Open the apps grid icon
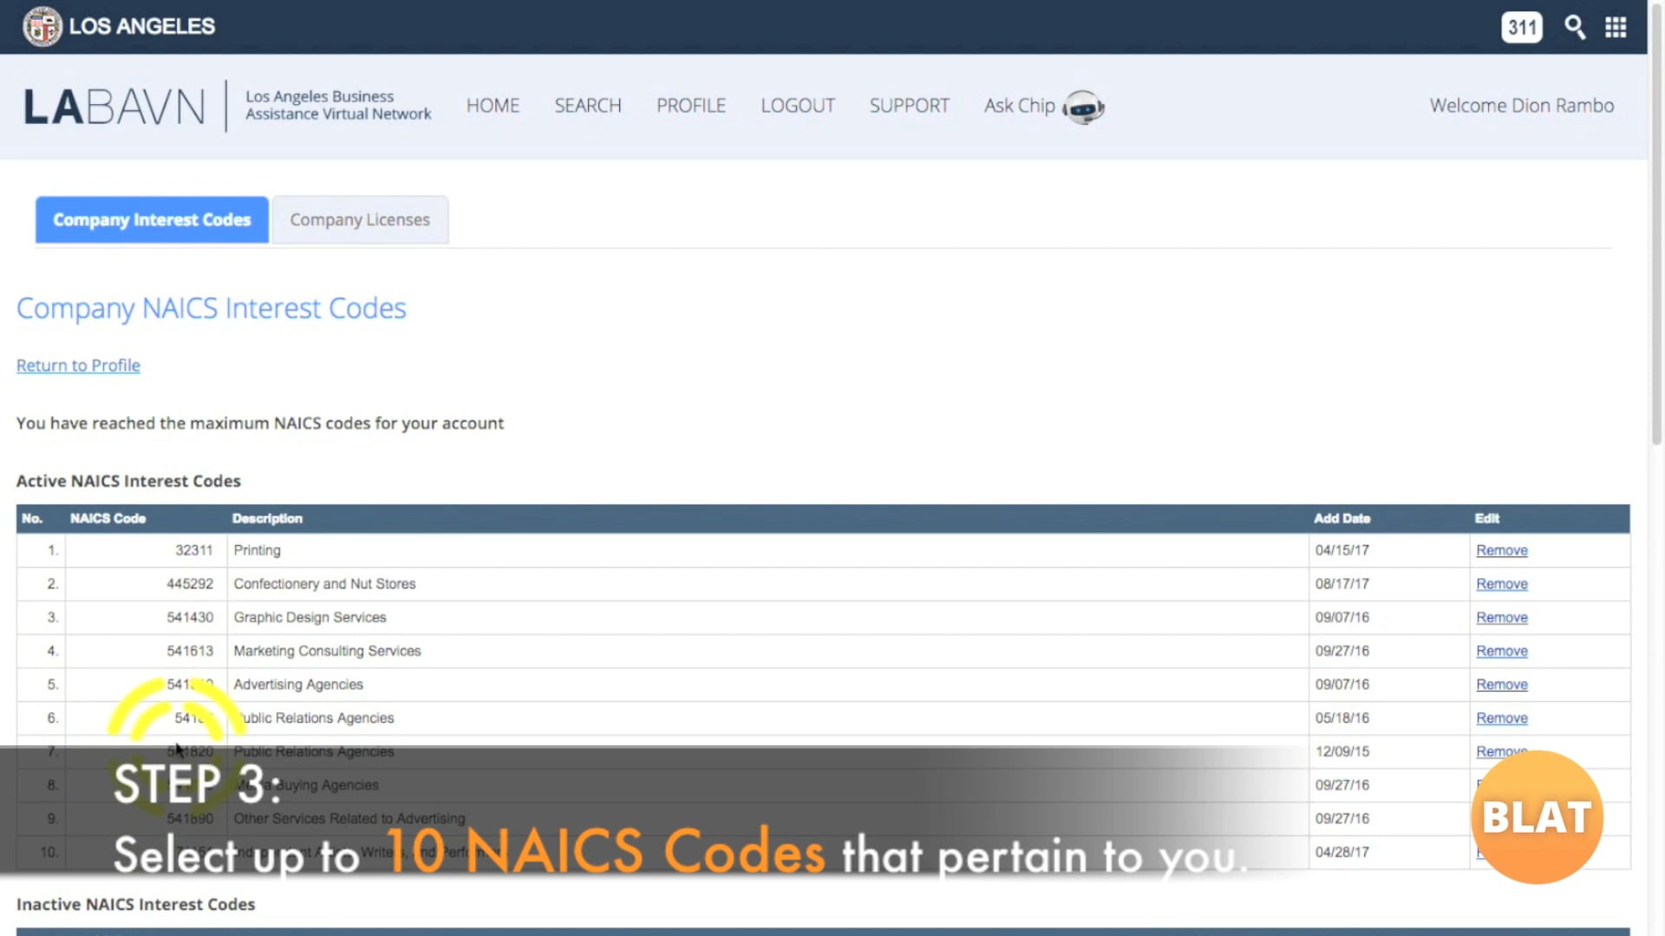1665x936 pixels. pos(1615,27)
